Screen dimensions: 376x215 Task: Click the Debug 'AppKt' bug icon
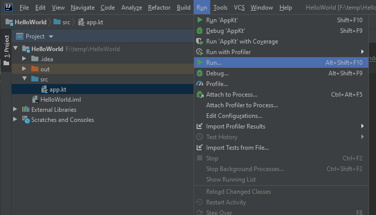click(x=200, y=31)
